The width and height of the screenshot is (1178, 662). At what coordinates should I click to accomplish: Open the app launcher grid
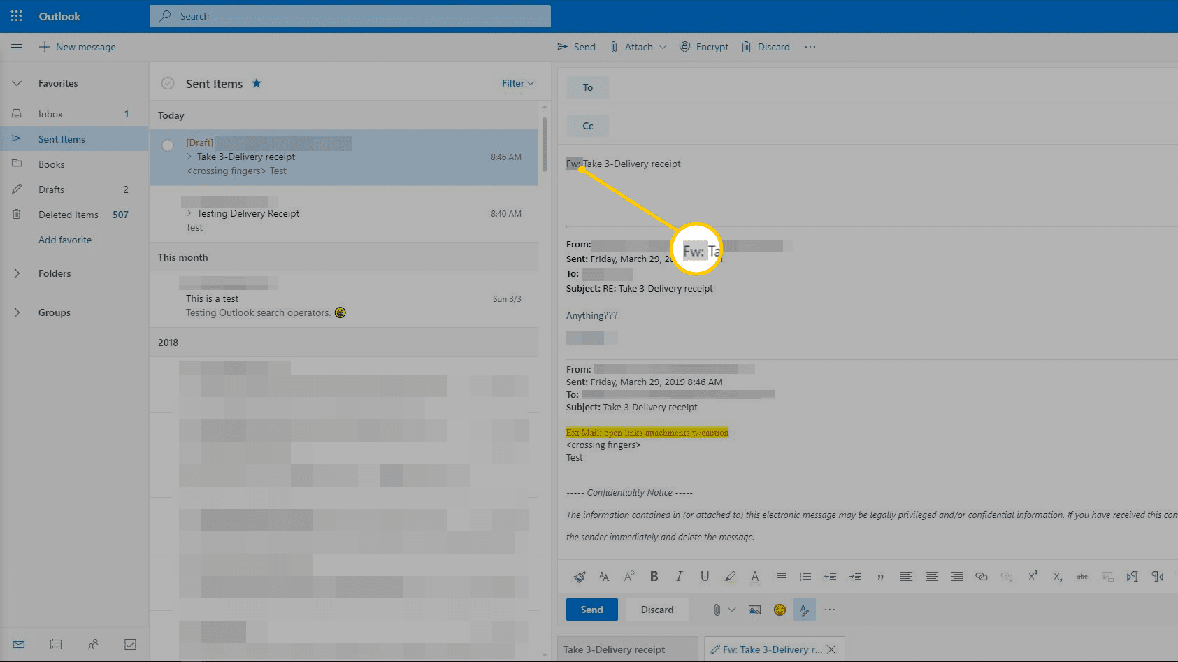[16, 15]
